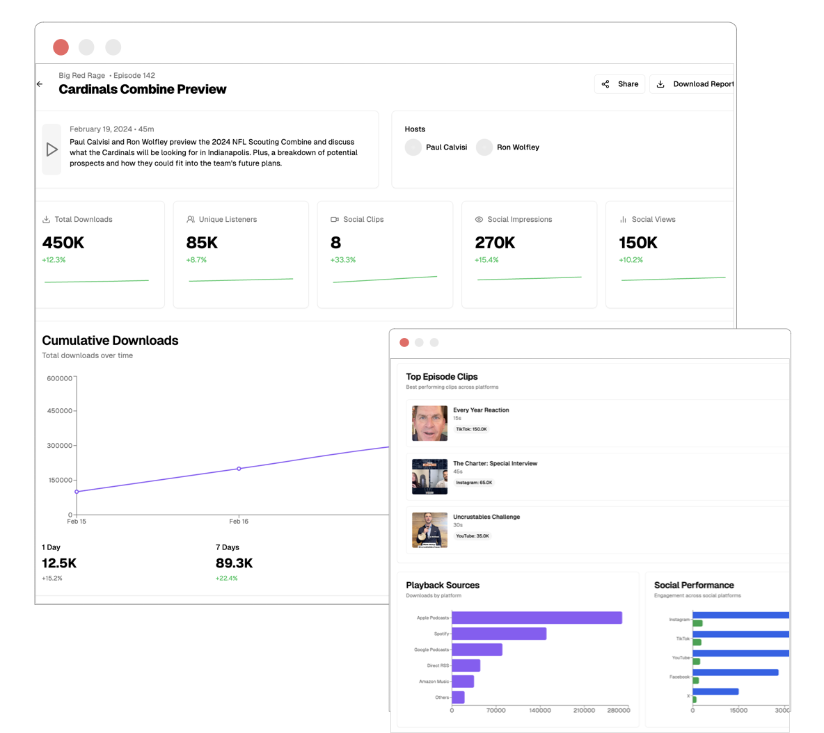The width and height of the screenshot is (824, 733).
Task: Select Ron Wolfley host avatar
Action: 484,147
